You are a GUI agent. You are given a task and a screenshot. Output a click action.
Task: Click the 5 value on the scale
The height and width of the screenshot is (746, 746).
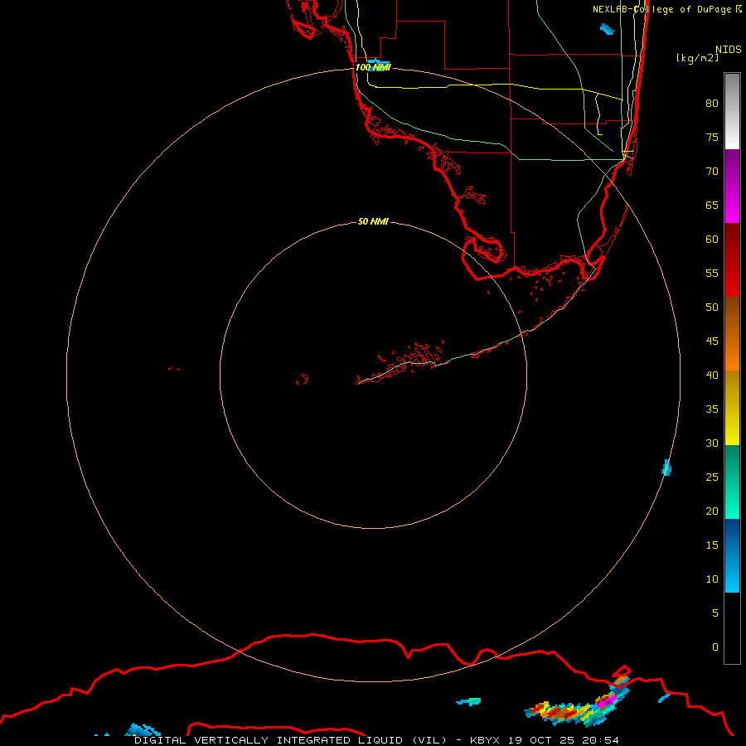click(715, 613)
